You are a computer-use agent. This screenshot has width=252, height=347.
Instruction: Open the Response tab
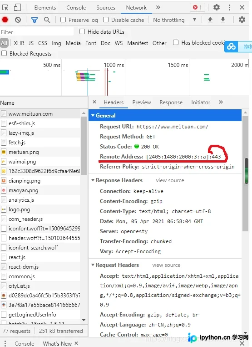171,102
